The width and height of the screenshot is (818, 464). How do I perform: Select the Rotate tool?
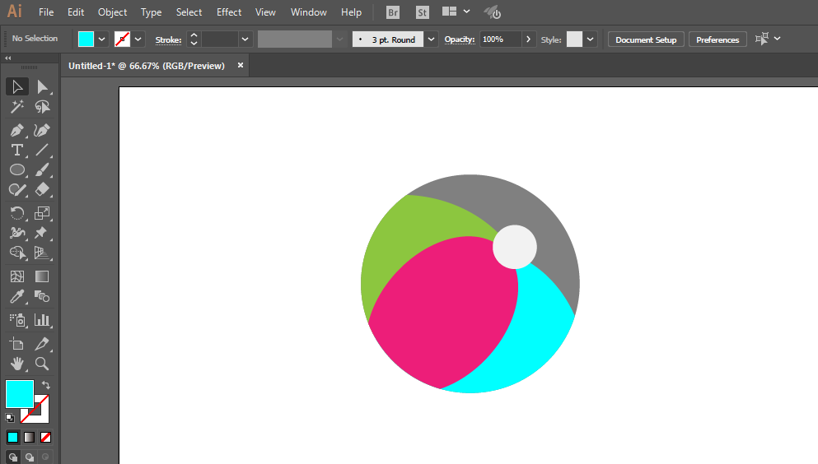click(x=17, y=213)
